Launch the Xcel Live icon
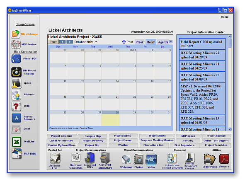The height and width of the screenshot is (184, 245). pos(17,142)
